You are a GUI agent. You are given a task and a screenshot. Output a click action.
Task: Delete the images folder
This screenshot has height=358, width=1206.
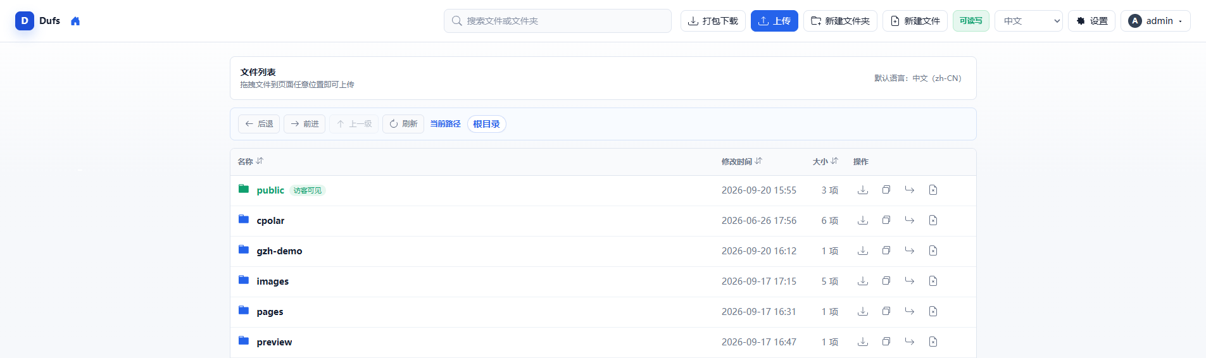pos(933,281)
